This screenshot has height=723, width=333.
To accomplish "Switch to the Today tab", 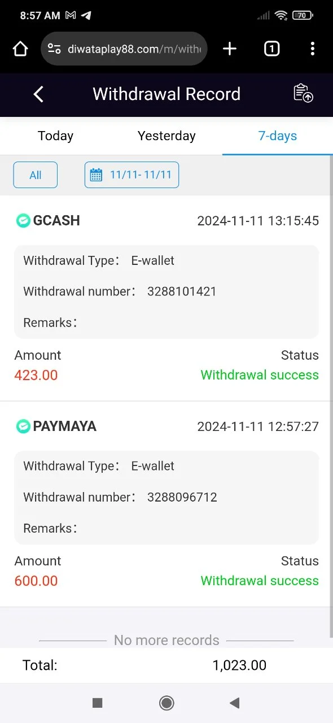I will click(x=55, y=136).
